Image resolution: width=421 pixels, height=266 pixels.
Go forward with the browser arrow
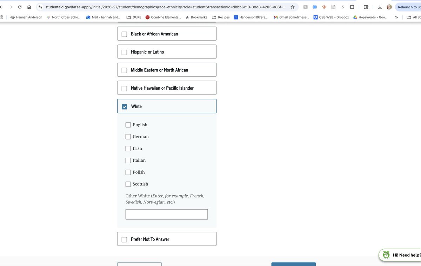click(10, 7)
